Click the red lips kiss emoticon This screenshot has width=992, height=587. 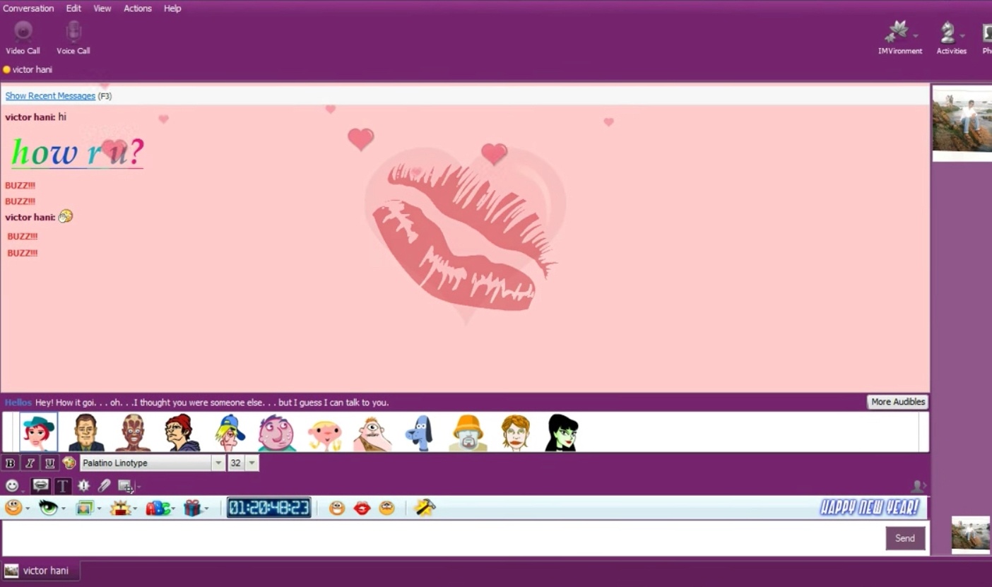[362, 508]
